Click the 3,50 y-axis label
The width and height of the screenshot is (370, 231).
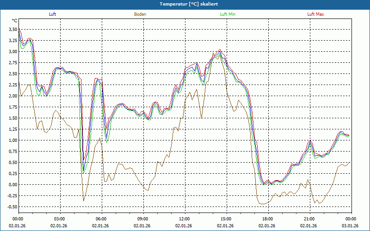[x=12, y=30]
